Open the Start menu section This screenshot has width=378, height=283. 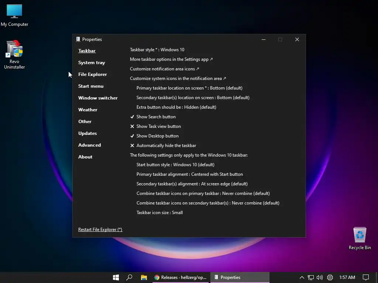pyautogui.click(x=91, y=86)
